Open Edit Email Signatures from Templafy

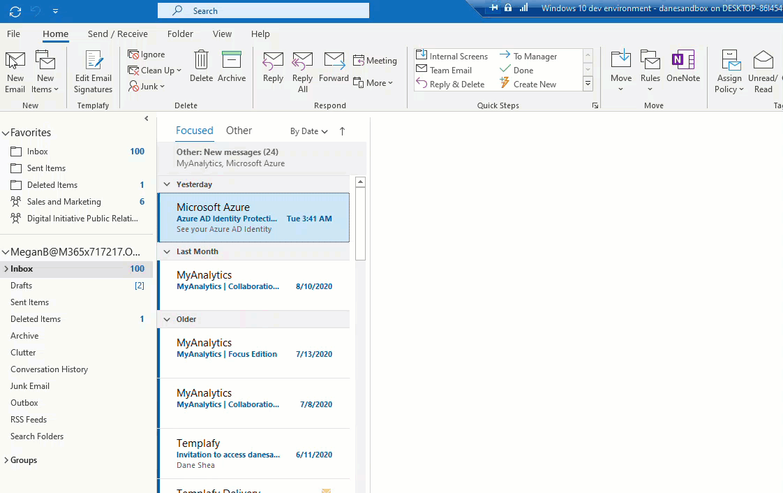(x=94, y=72)
